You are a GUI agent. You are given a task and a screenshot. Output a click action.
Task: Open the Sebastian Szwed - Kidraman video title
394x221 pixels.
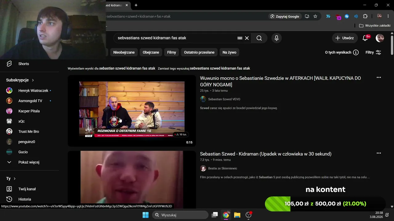[x=266, y=154]
